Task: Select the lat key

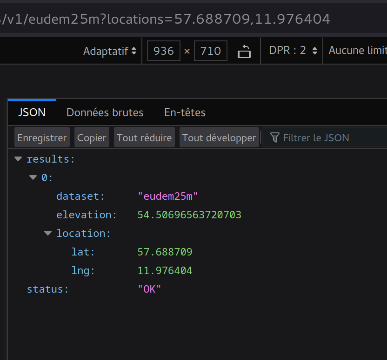Action: pos(83,252)
